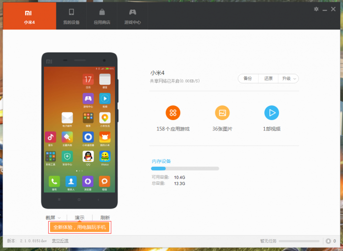
Task: Open the 36 pictures gallery icon
Action: [x=222, y=113]
